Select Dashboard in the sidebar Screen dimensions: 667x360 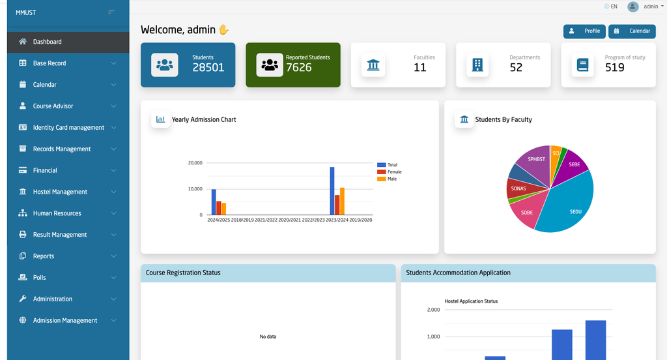pos(48,42)
